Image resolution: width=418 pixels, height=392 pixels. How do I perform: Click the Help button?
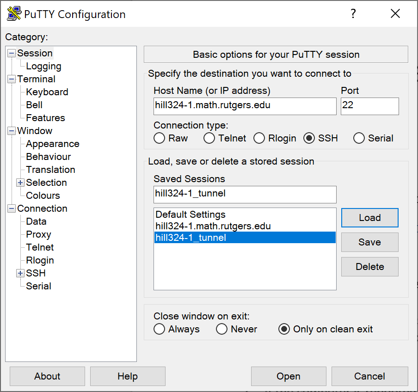(x=128, y=376)
